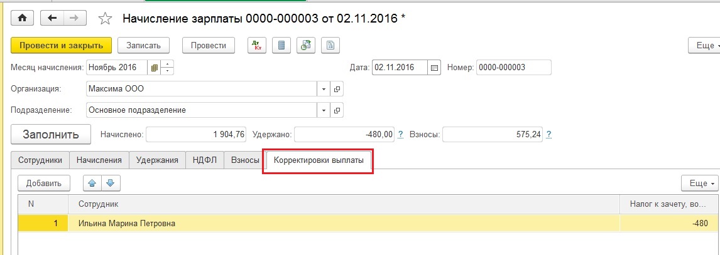Decrease the accrual month with down arrow
Viewport: 720px width, 255px height.
pos(167,71)
